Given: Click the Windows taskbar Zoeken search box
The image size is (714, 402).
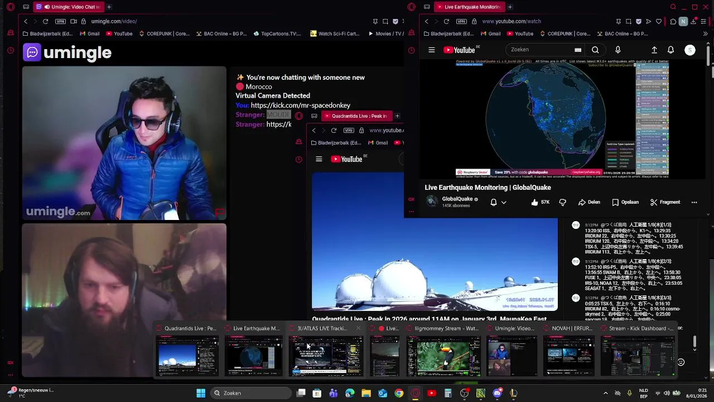Looking at the screenshot, I should click(251, 393).
